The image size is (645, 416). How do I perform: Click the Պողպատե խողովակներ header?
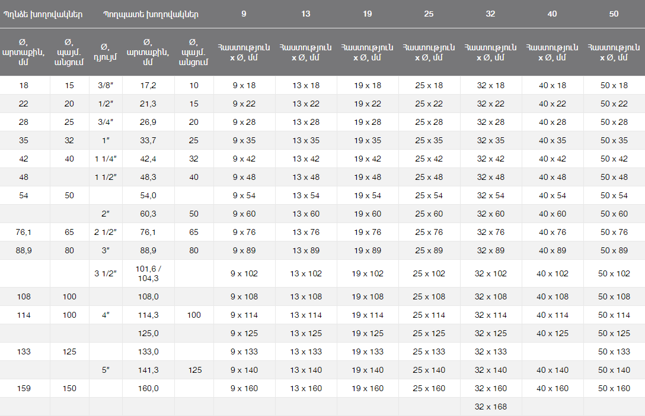(151, 14)
